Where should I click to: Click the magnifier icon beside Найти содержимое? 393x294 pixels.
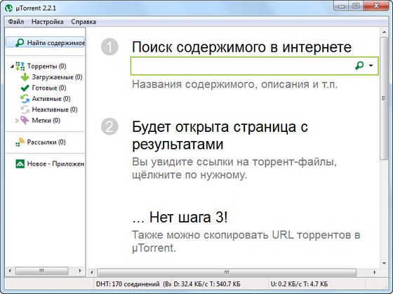point(20,43)
